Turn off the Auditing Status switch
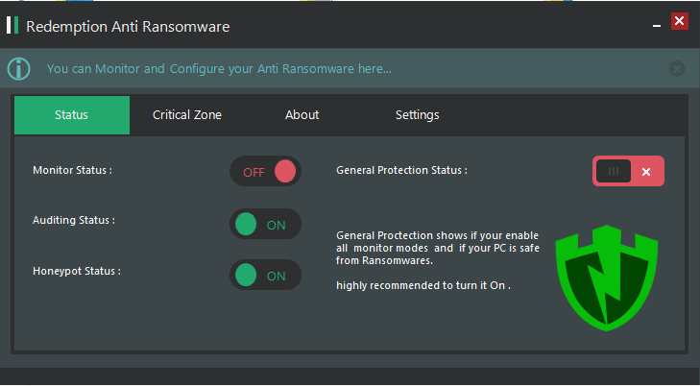This screenshot has width=700, height=387. click(x=265, y=224)
